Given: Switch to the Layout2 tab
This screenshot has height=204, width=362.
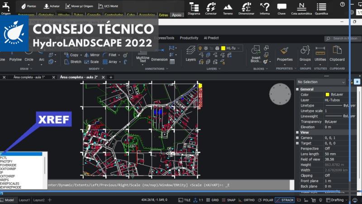Looking at the screenshot, I should tap(39, 200).
